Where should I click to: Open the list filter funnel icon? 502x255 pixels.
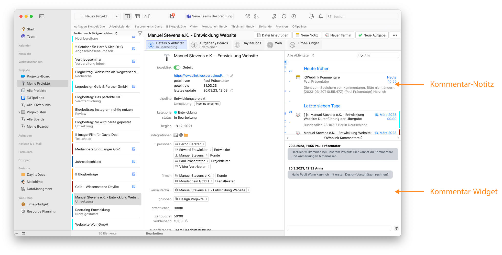[x=140, y=34]
